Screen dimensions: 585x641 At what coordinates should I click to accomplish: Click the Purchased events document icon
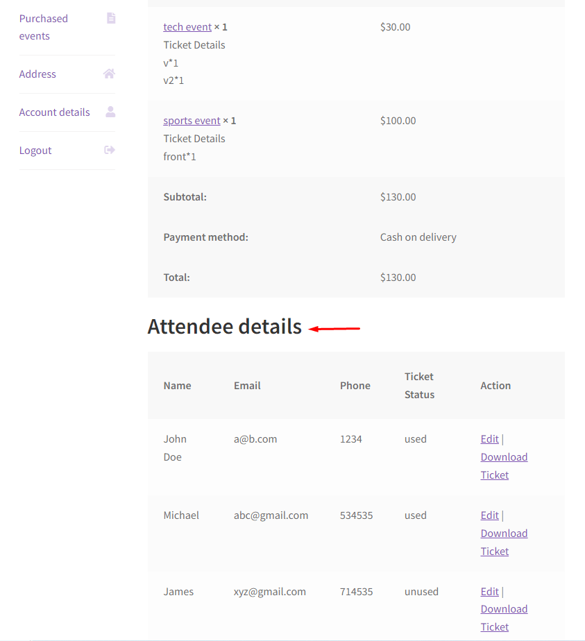(x=111, y=18)
